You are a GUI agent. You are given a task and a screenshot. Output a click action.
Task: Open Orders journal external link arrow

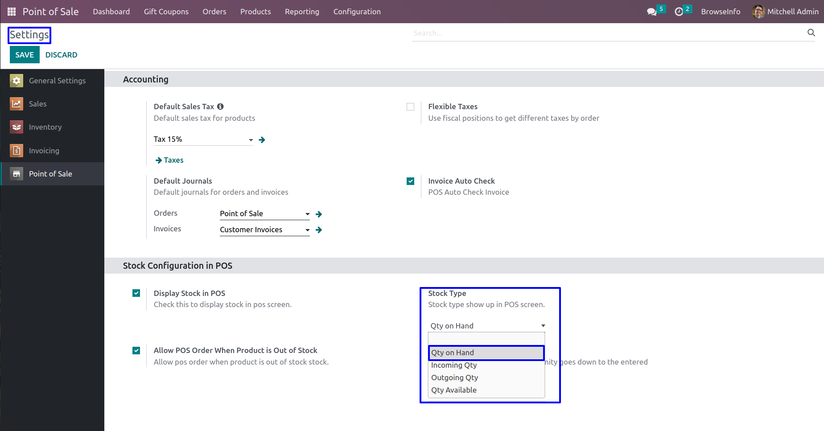coord(319,214)
